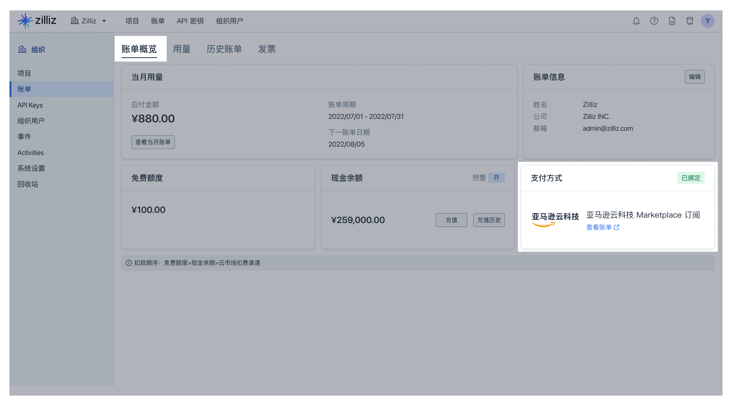Open 充值历史
This screenshot has height=406, width=732.
click(x=489, y=220)
